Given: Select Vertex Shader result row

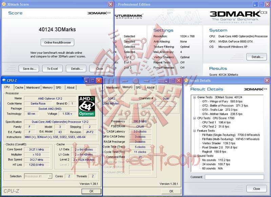Looking at the screenshot, I should point(219,143).
